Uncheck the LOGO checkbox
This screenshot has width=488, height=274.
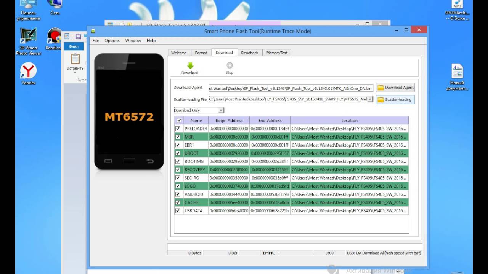178,186
